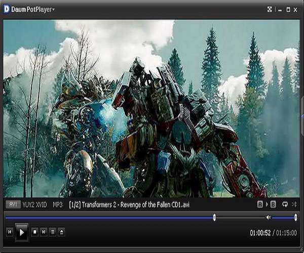Set A repeat point marker
304x253 pixels.
point(260,204)
